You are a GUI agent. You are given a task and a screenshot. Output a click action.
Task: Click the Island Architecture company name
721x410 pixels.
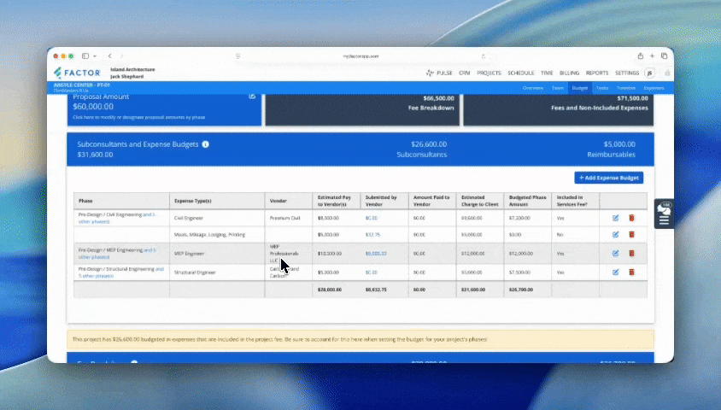[132, 69]
